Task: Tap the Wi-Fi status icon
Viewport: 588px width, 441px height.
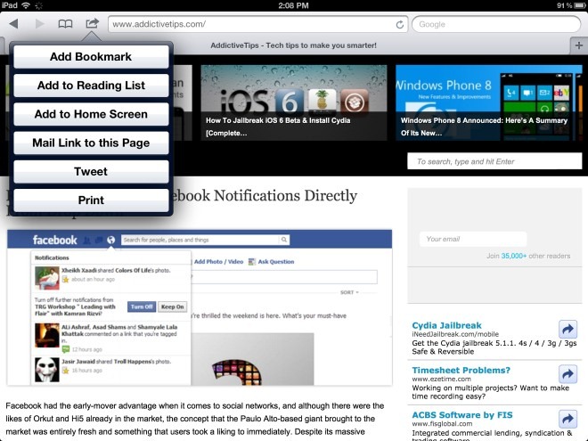Action: [x=26, y=5]
